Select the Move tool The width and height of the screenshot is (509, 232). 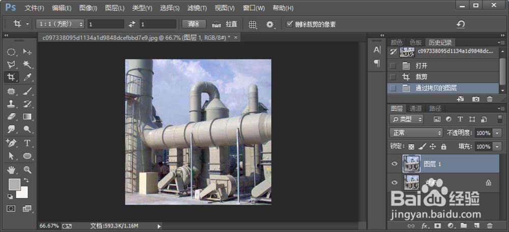pos(27,52)
